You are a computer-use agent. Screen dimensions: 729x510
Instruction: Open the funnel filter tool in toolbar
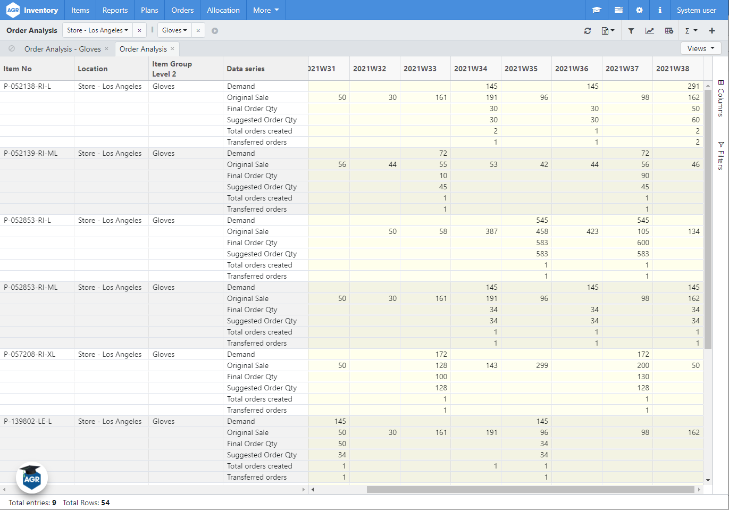pyautogui.click(x=631, y=30)
